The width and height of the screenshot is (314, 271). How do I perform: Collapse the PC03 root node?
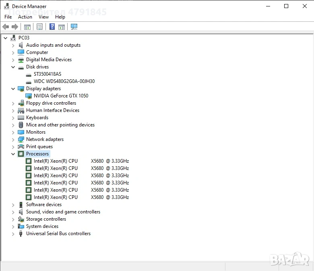[6, 38]
